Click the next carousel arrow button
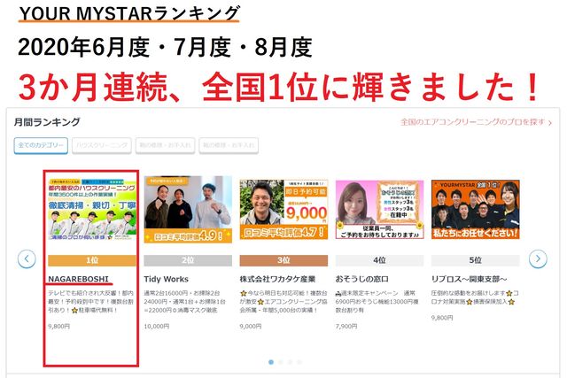The height and width of the screenshot is (378, 567). point(538,258)
